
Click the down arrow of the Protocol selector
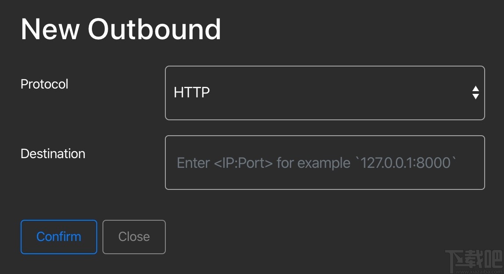pos(475,96)
